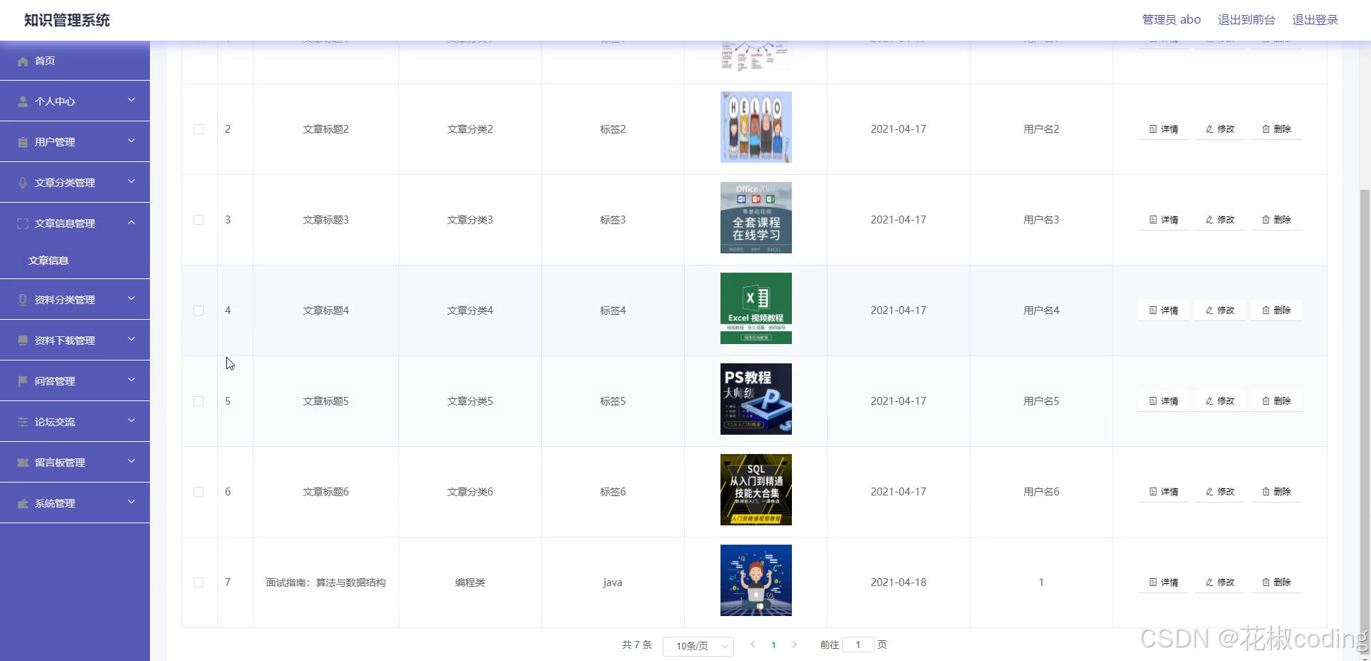Expand the 问答管理 chevron

coord(131,380)
